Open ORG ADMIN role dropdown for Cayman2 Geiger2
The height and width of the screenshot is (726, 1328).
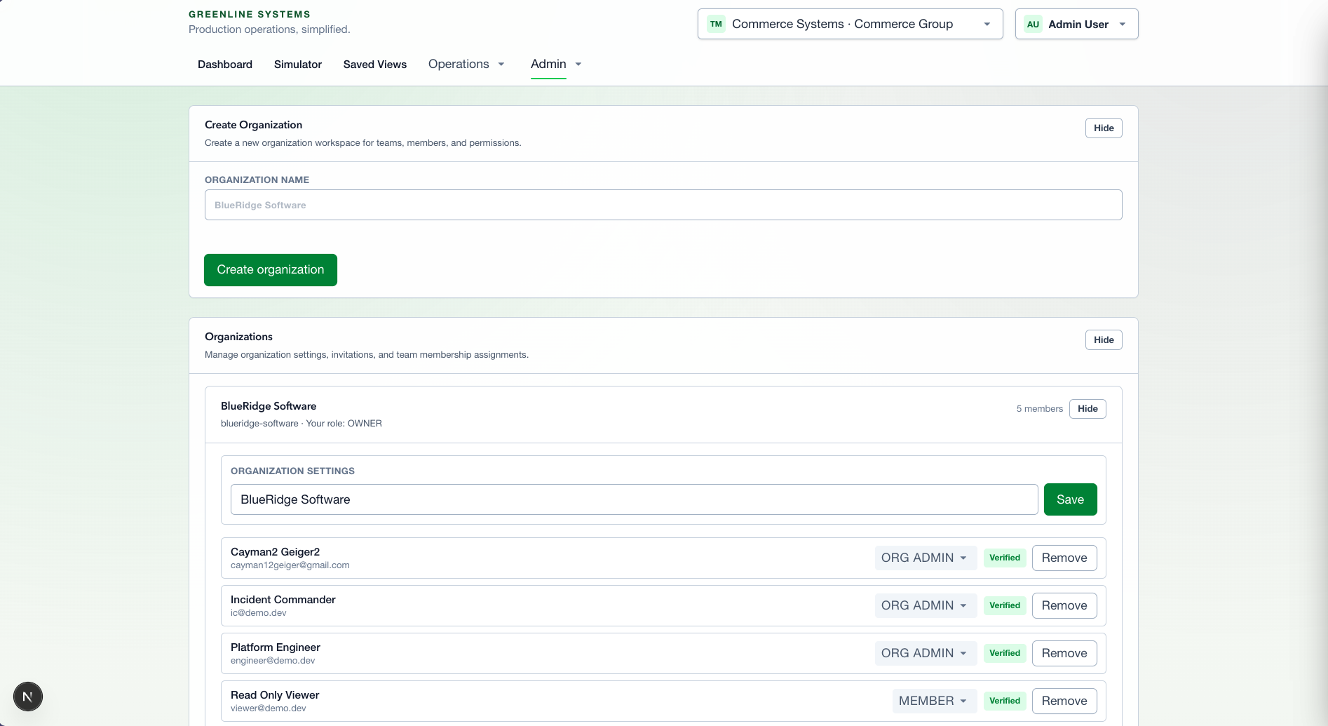pos(925,557)
